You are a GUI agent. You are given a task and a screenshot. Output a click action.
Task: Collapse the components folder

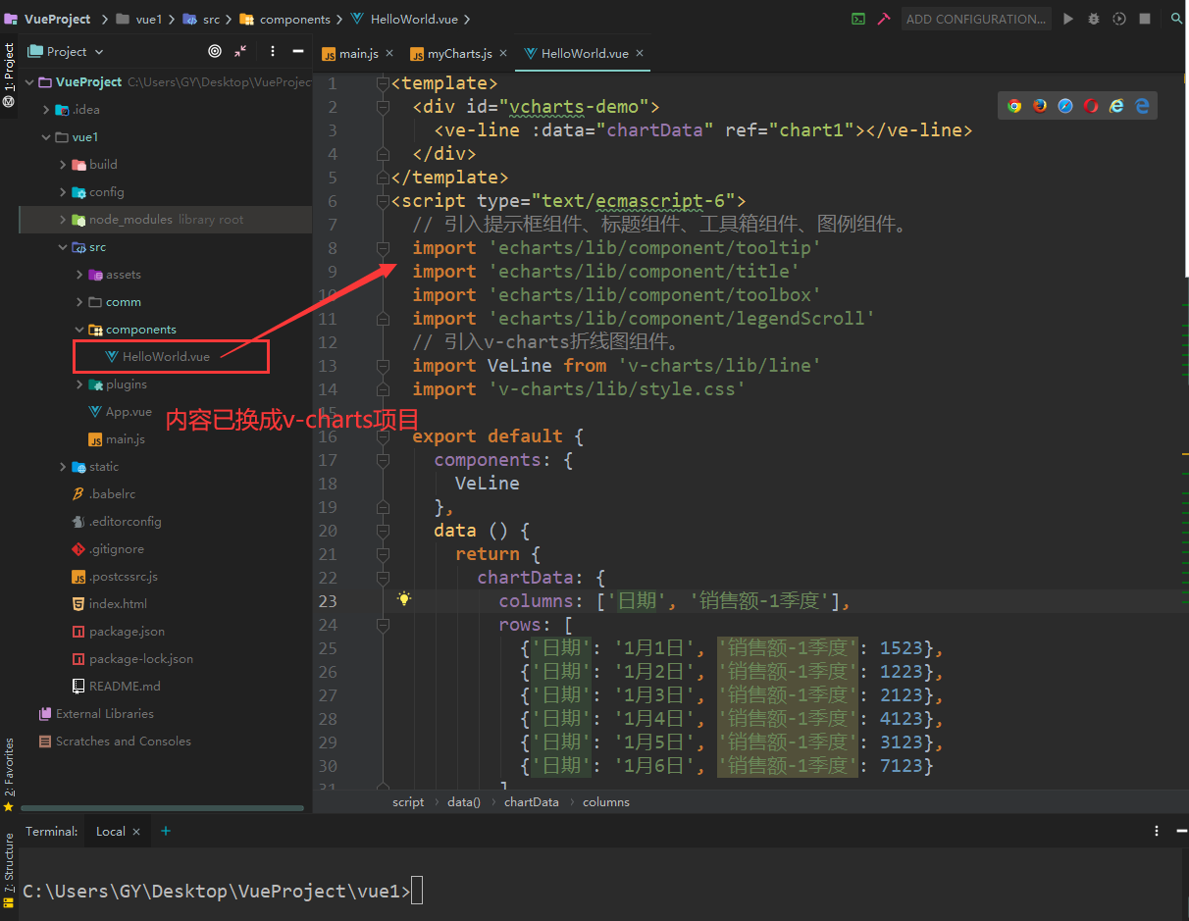[x=79, y=330]
